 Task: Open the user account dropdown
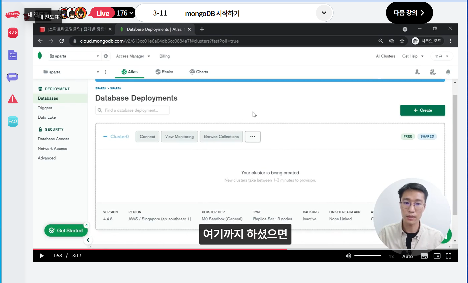(442, 56)
